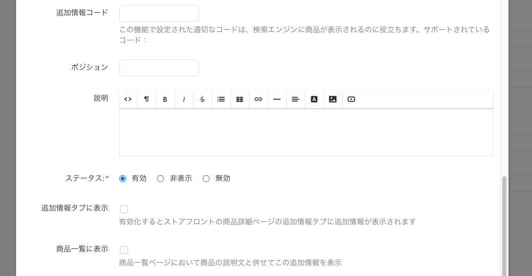Viewport: 532px width, 276px height.
Task: Select the 有効 status radio button
Action: point(123,179)
